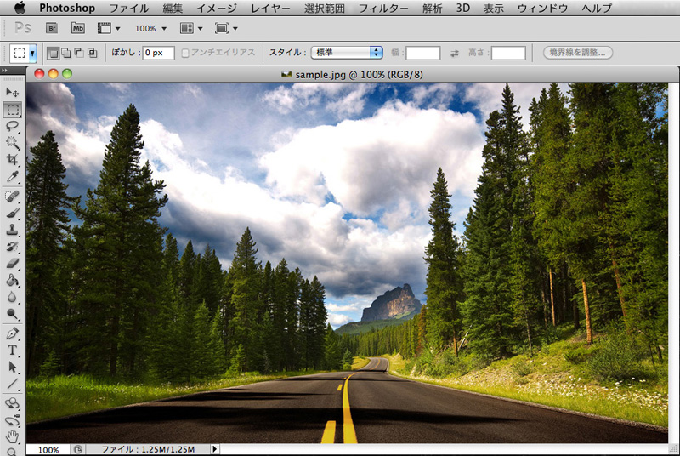The image size is (680, 456).
Task: Choose the Eyedropper tool
Action: [x=13, y=177]
